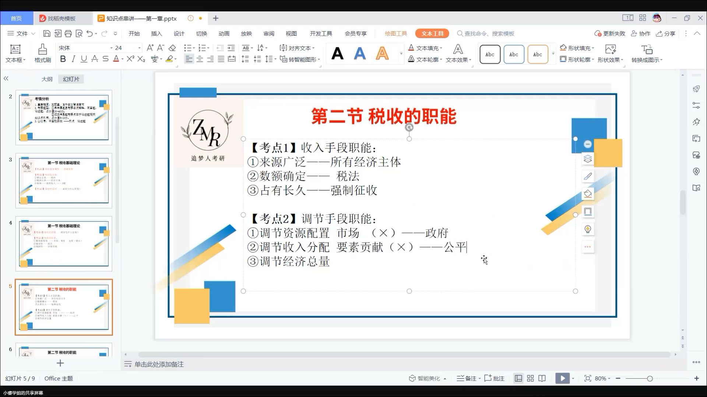Select the Format Painter (格式刷) tool

[x=42, y=53]
